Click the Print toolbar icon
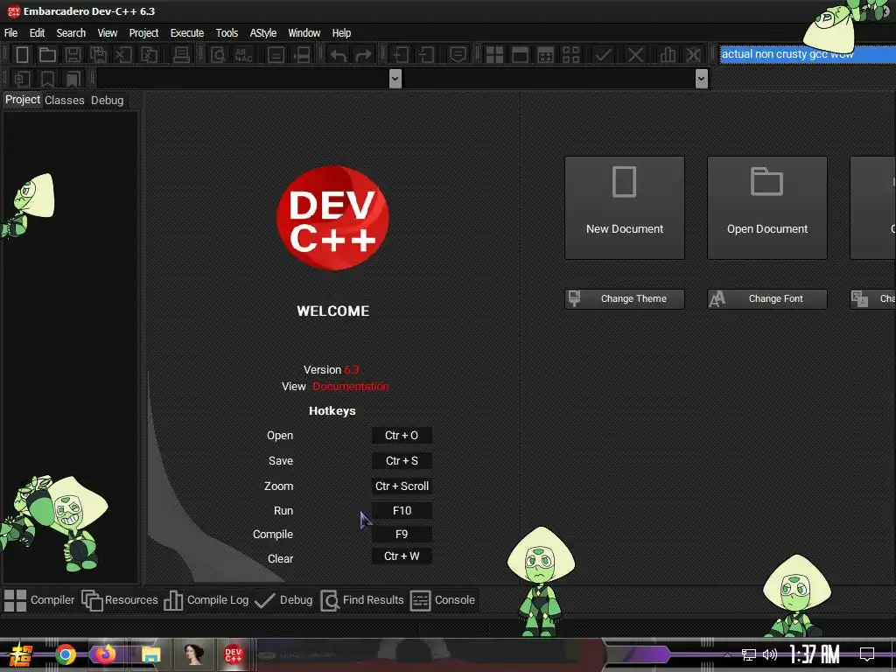896x672 pixels. point(181,55)
